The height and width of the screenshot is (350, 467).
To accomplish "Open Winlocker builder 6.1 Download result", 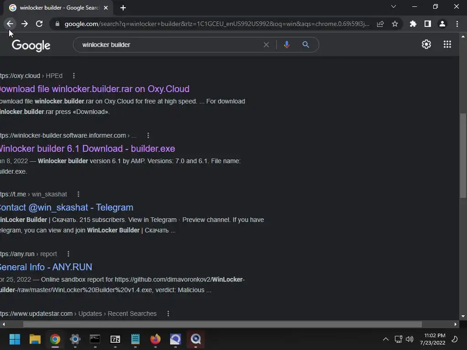I will coord(87,149).
